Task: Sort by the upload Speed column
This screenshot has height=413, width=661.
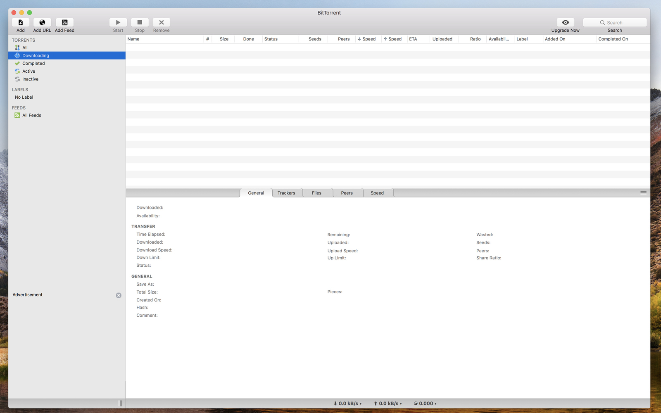Action: [395, 39]
